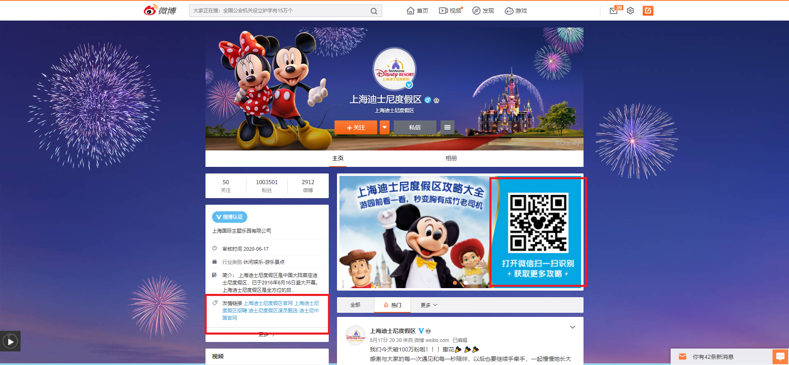
Task: Click the Shanghai Disney Resort profile avatar
Action: coord(394,69)
